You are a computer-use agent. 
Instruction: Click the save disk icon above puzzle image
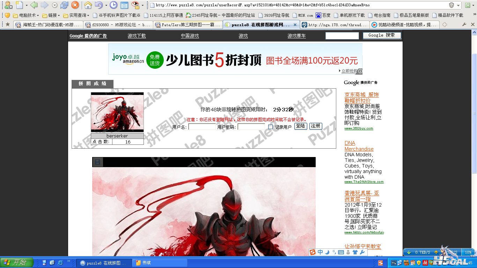(x=97, y=162)
